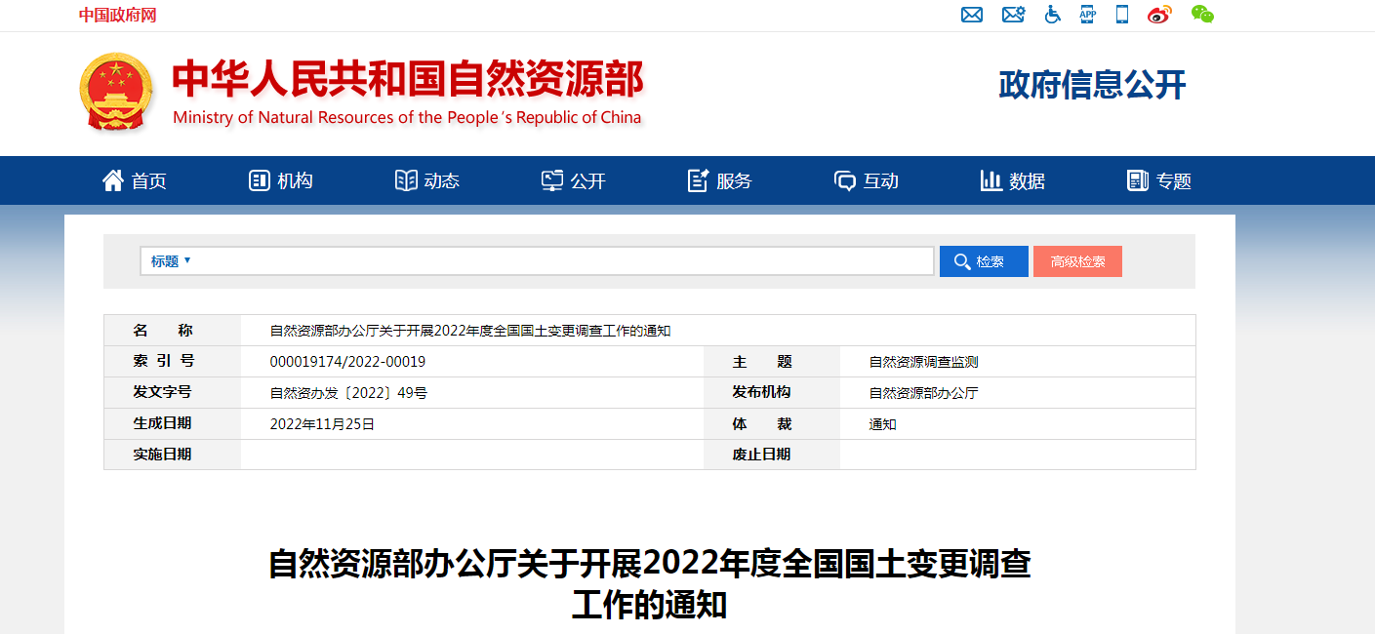Click the mobile phone version icon
The image size is (1375, 634).
(1122, 15)
